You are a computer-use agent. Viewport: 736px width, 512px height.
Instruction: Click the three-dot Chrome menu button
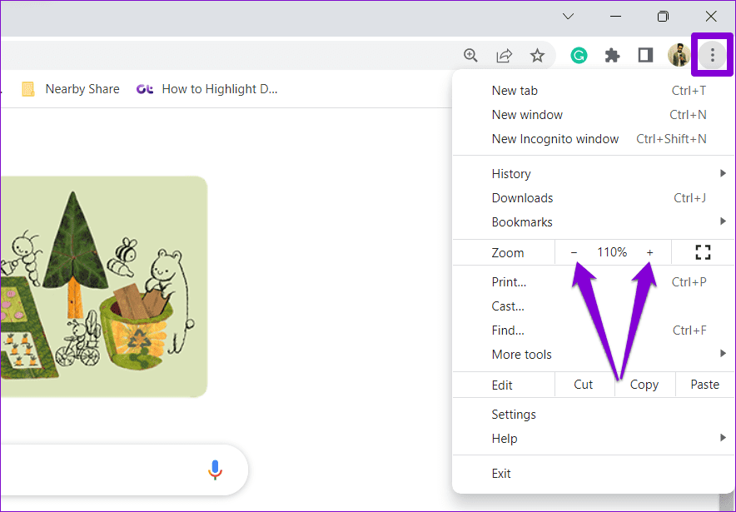click(712, 55)
